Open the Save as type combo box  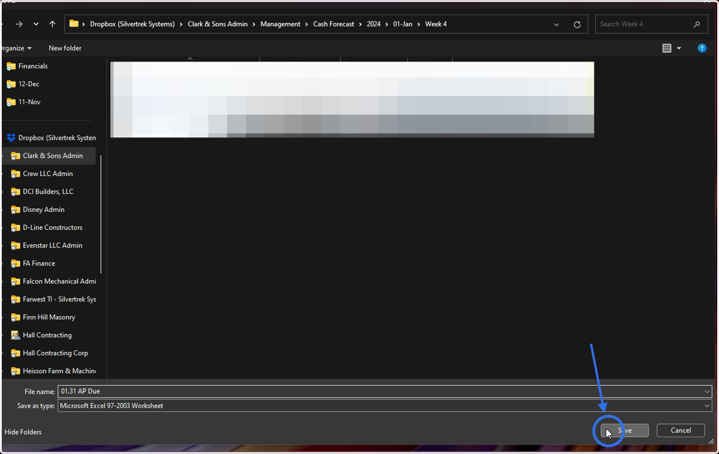pos(385,405)
